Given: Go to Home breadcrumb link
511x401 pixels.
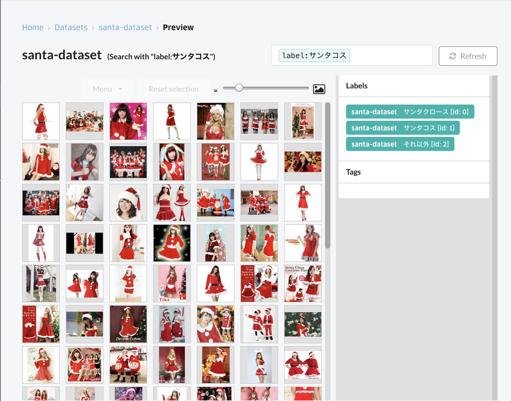Looking at the screenshot, I should click(x=32, y=27).
